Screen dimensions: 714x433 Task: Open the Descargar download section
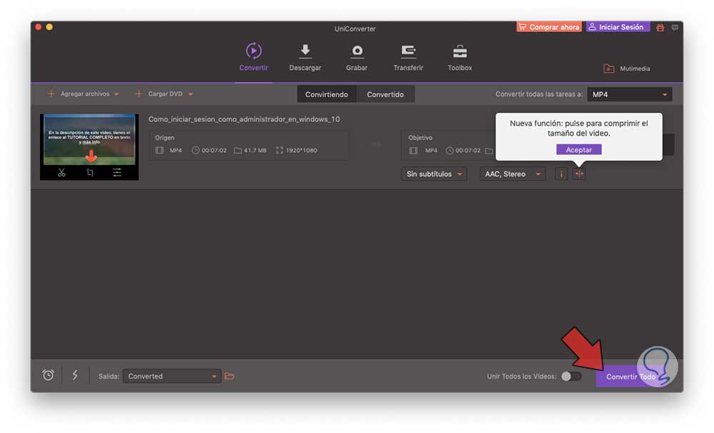[x=305, y=57]
